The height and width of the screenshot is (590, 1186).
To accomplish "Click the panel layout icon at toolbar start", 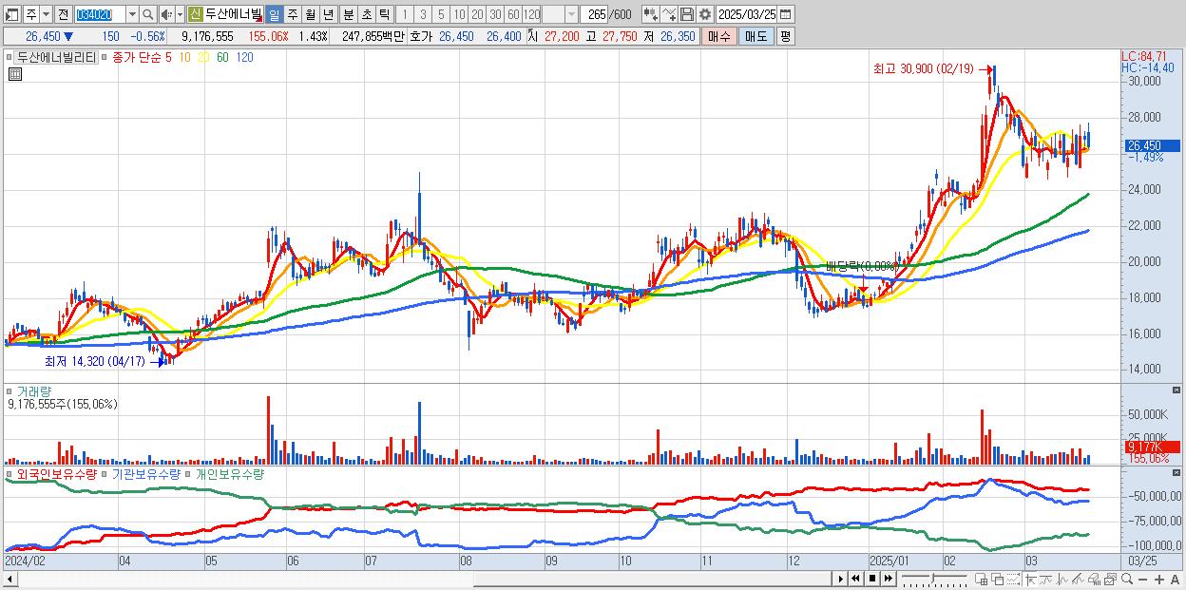I will point(12,14).
